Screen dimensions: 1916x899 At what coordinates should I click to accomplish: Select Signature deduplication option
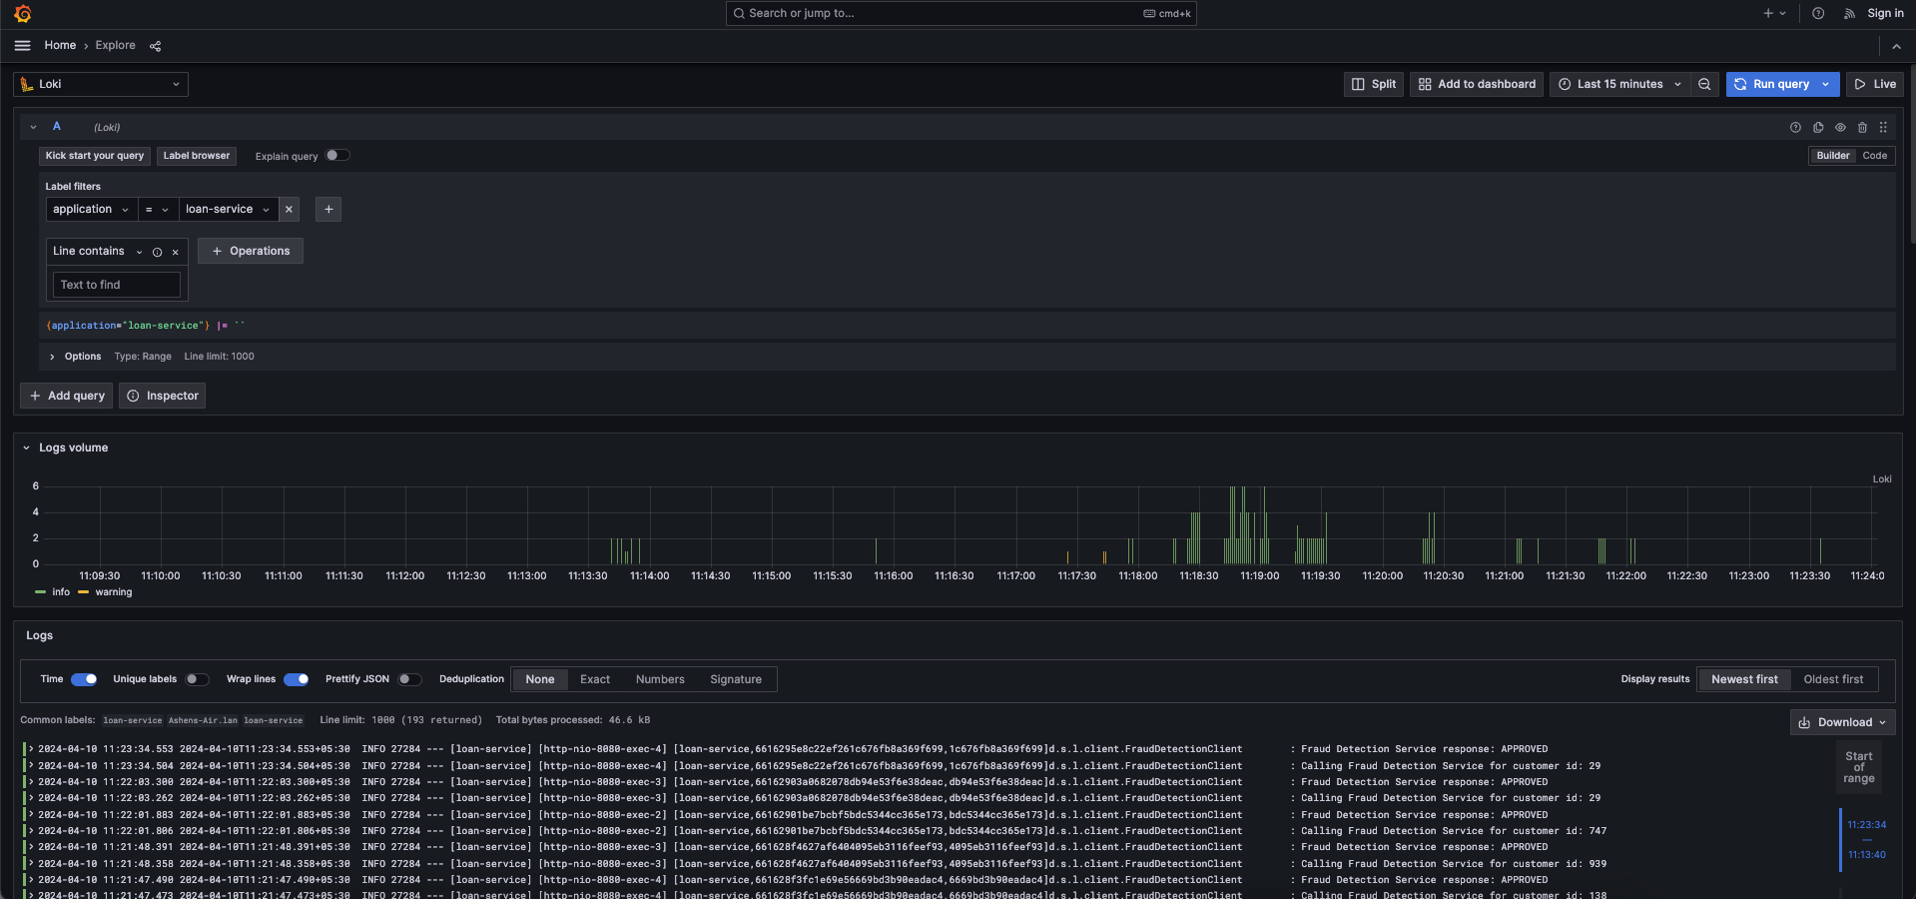pyautogui.click(x=736, y=679)
